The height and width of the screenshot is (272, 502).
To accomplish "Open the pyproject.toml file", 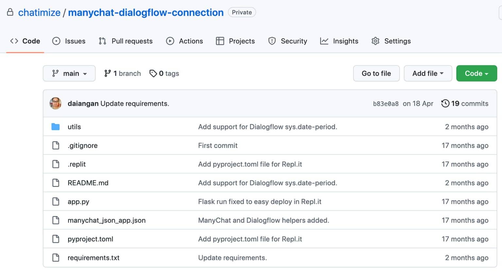I will click(x=91, y=239).
